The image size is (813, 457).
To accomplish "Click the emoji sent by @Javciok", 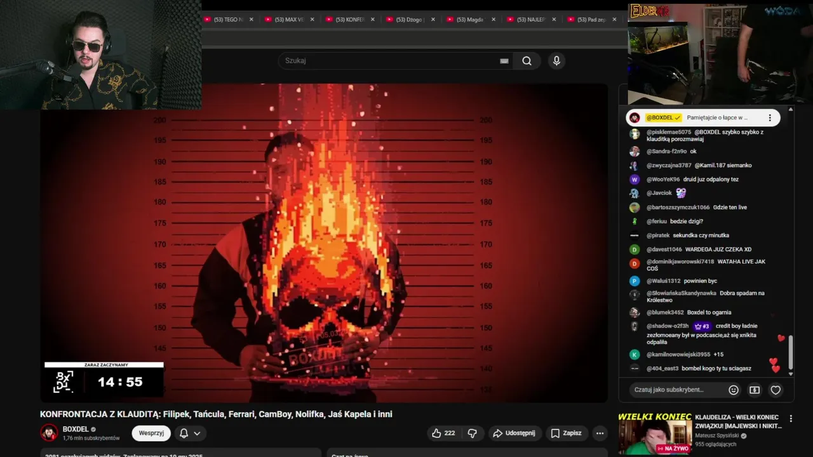I will coord(681,193).
